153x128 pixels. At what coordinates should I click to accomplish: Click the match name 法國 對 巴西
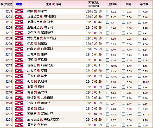(x=35, y=108)
